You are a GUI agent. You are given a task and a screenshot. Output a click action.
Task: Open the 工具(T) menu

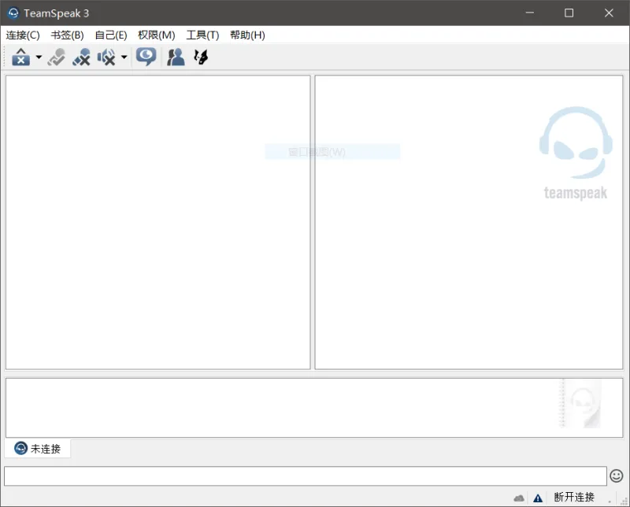click(x=202, y=35)
